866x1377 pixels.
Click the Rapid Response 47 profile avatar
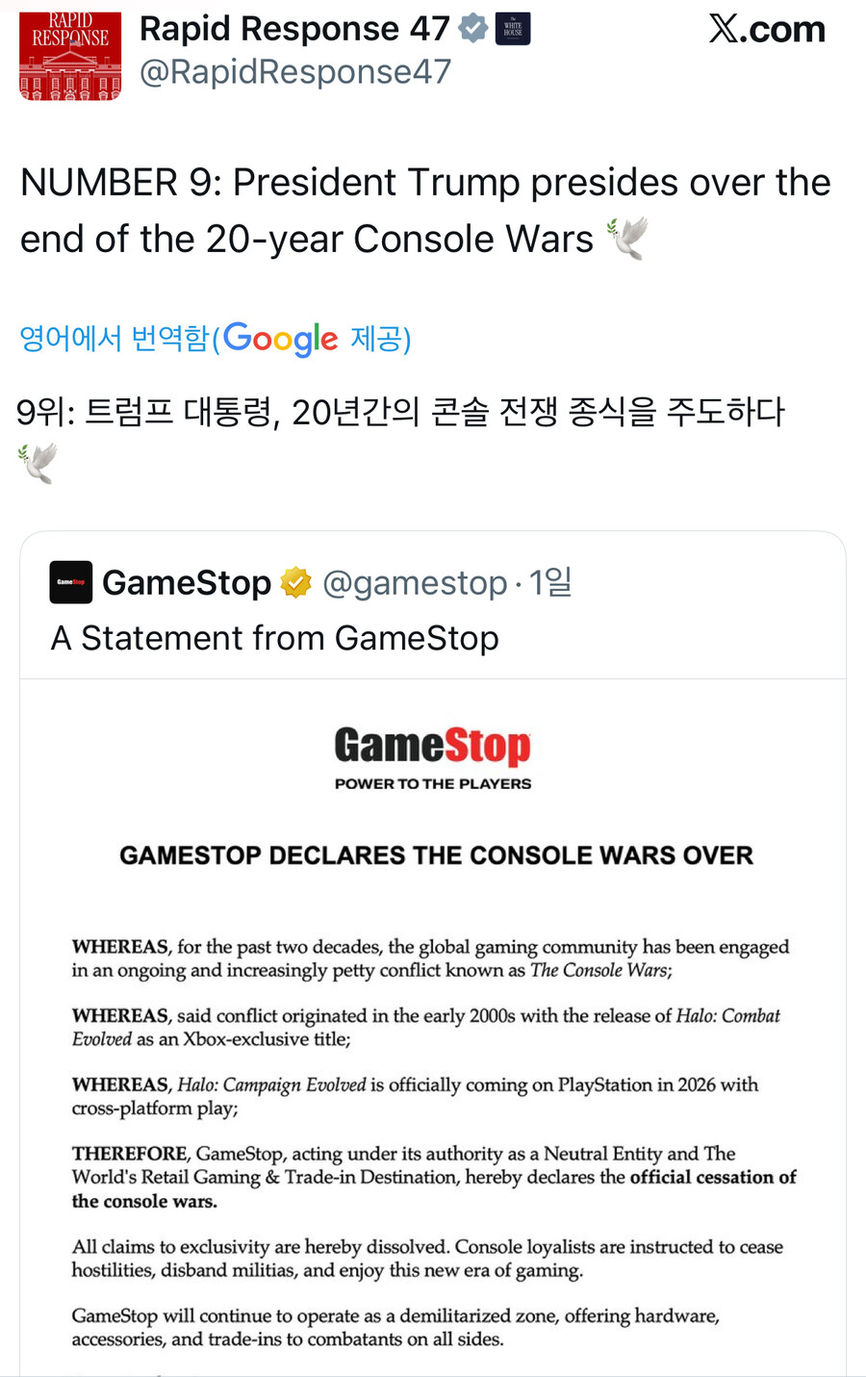coord(68,56)
